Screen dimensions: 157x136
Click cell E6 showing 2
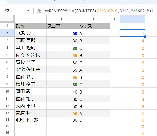[132, 62]
